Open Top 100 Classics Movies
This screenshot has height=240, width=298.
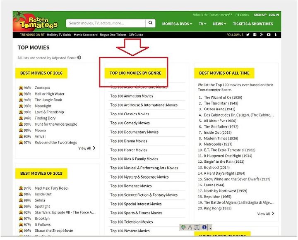130,114
